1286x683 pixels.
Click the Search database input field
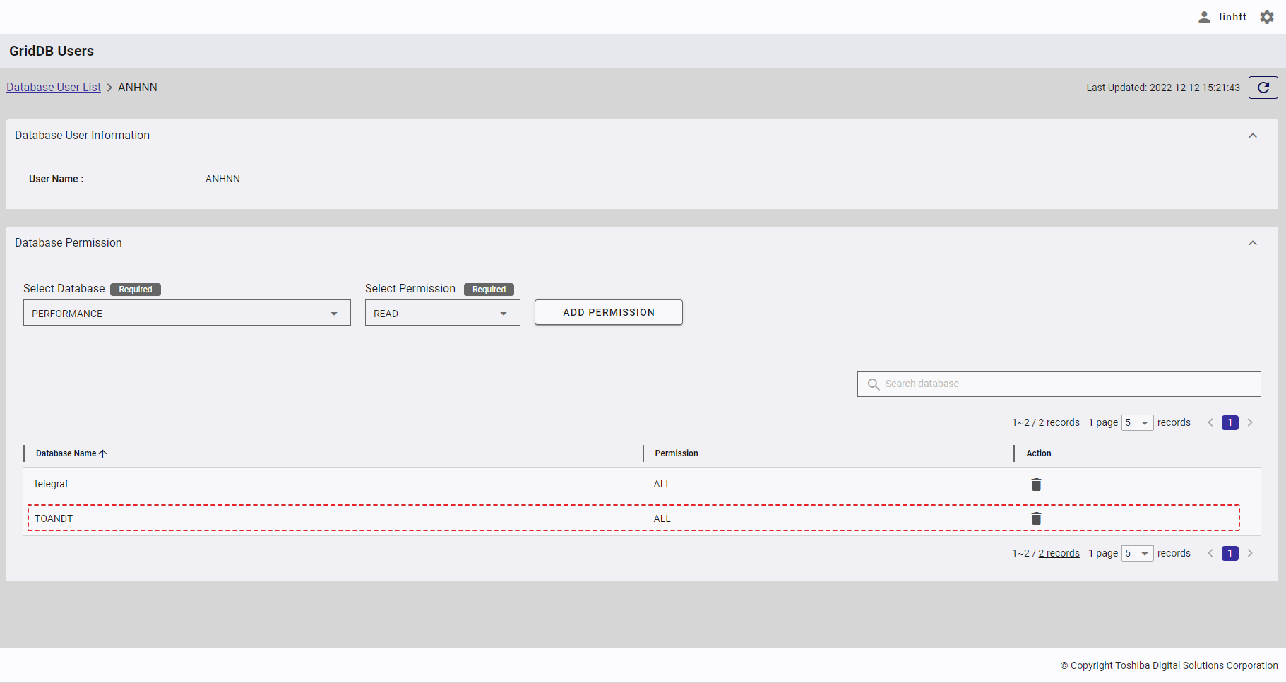(1066, 384)
